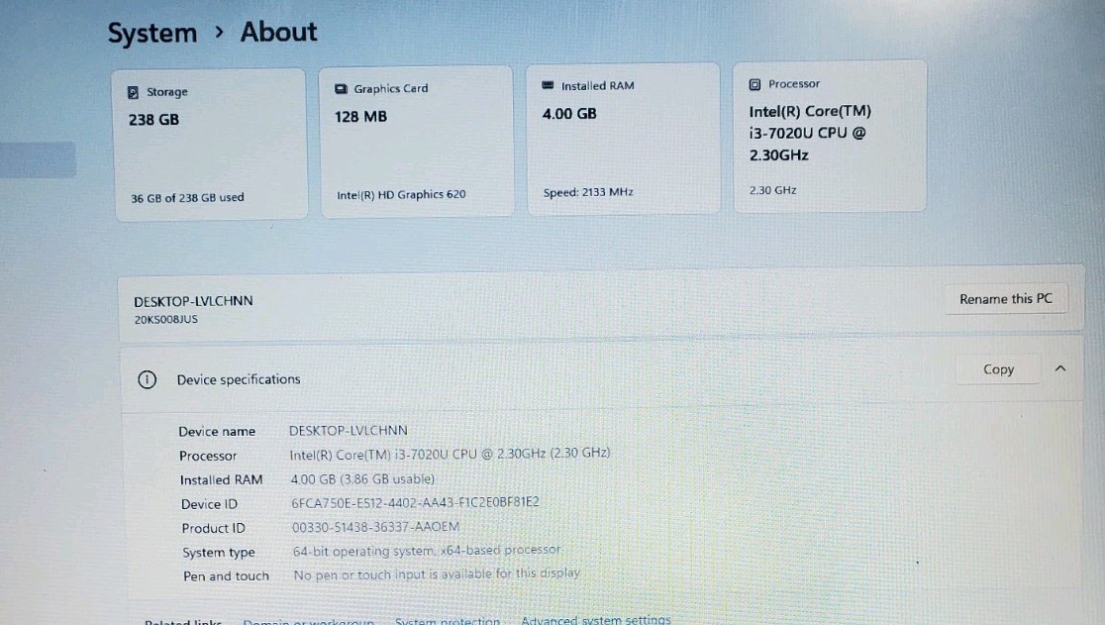Viewport: 1105px width, 625px height.
Task: Click the Installed RAM chip icon
Action: click(548, 85)
